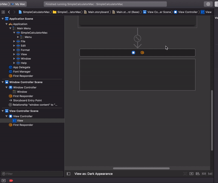Toggle the debug console disclosure control bottom left
The width and height of the screenshot is (218, 183).
pyautogui.click(x=3, y=180)
